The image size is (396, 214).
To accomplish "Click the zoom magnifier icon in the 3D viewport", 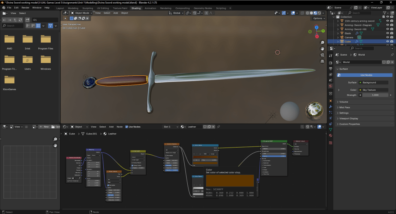I will [x=322, y=42].
